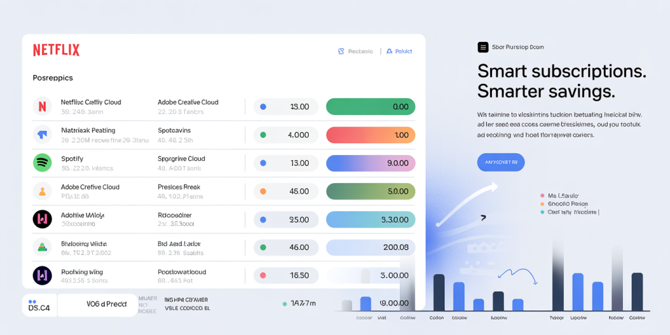Click Adobe Creative Cloud text in first row
The width and height of the screenshot is (670, 335).
[x=188, y=102]
